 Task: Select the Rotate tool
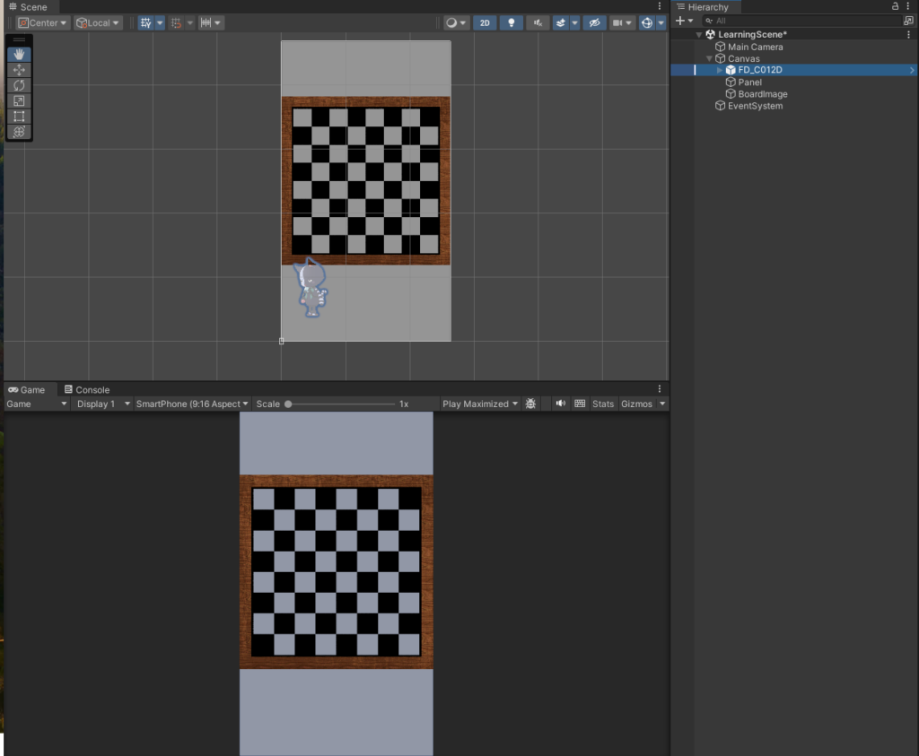click(x=19, y=85)
